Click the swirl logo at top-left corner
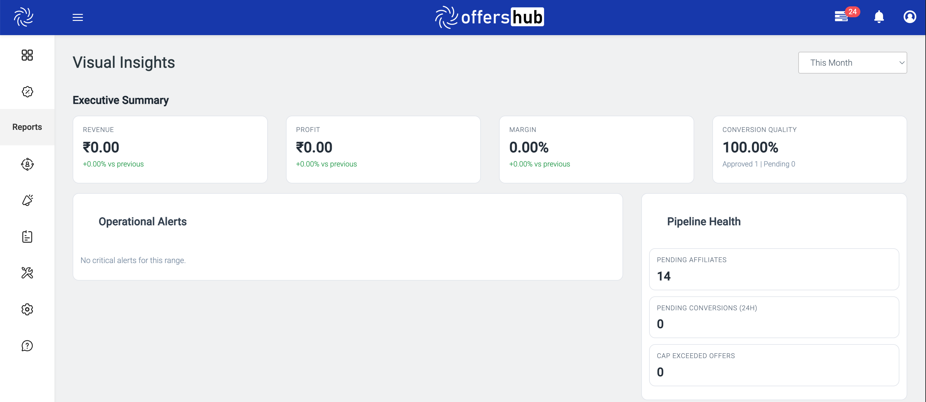This screenshot has width=926, height=402. click(23, 17)
